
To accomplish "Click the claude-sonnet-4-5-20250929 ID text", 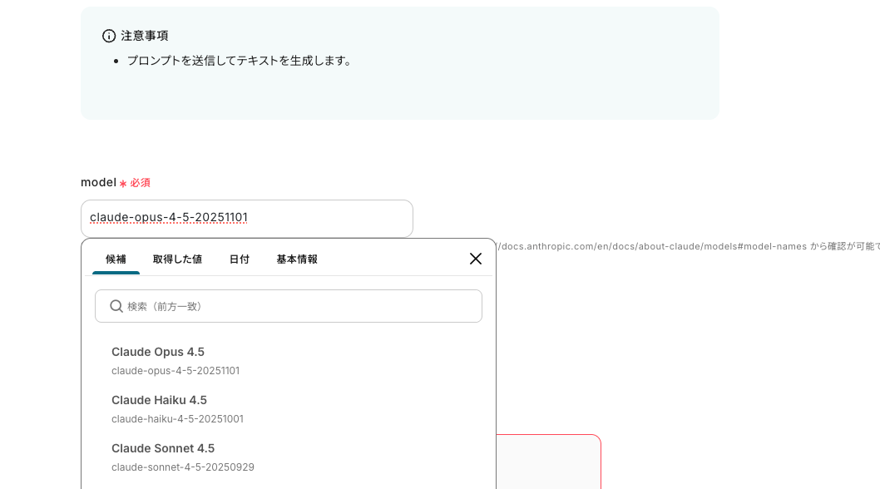I will pyautogui.click(x=182, y=467).
